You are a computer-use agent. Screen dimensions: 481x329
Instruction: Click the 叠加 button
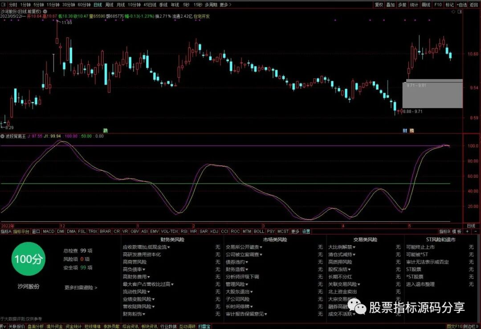coord(391,4)
